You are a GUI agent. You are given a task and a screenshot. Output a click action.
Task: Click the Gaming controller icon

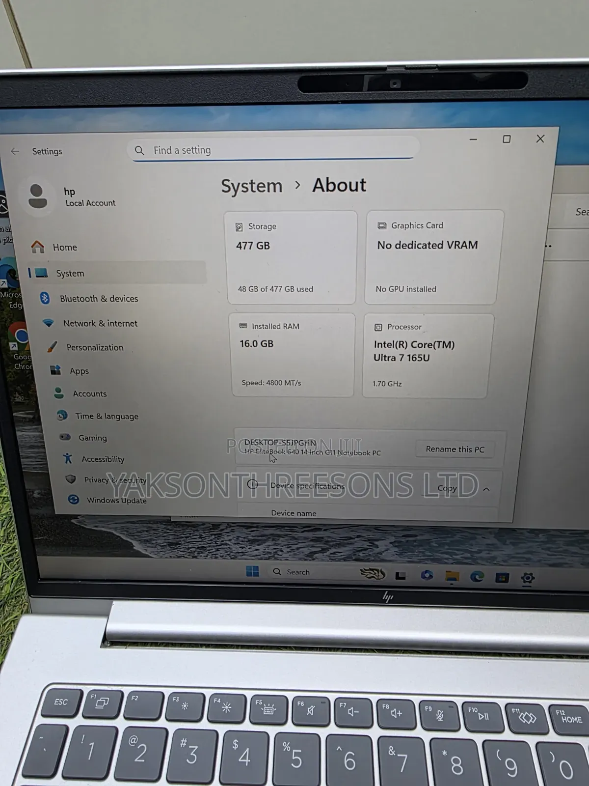coord(65,437)
